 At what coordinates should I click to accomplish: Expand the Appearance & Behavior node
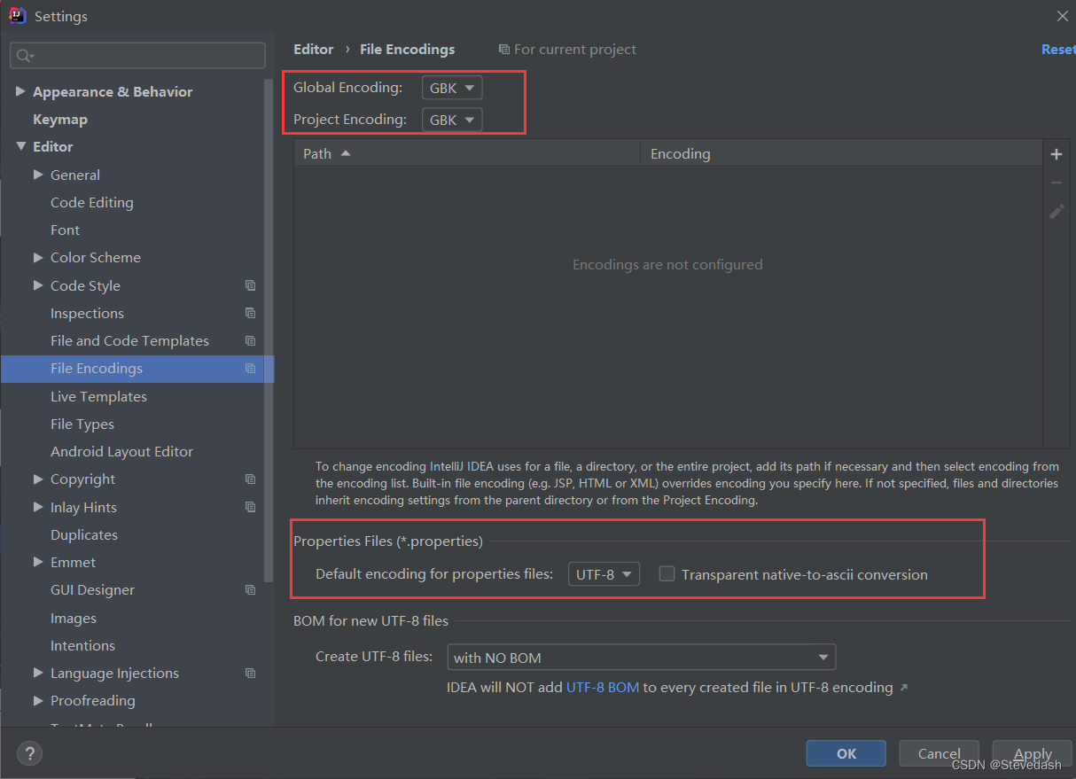[x=20, y=91]
